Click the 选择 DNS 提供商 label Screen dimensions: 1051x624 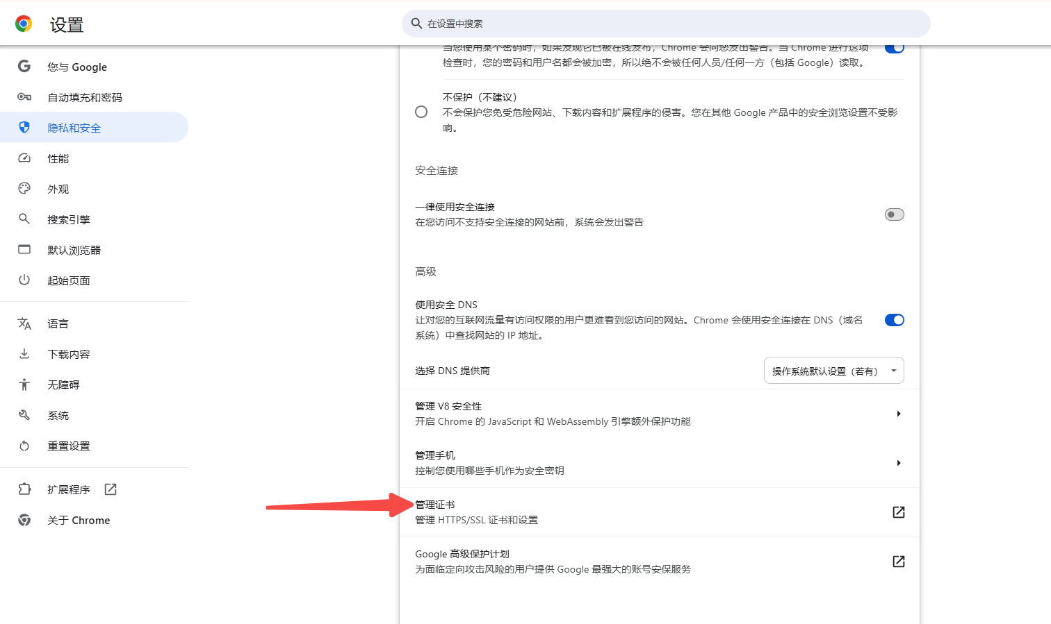[x=453, y=371]
